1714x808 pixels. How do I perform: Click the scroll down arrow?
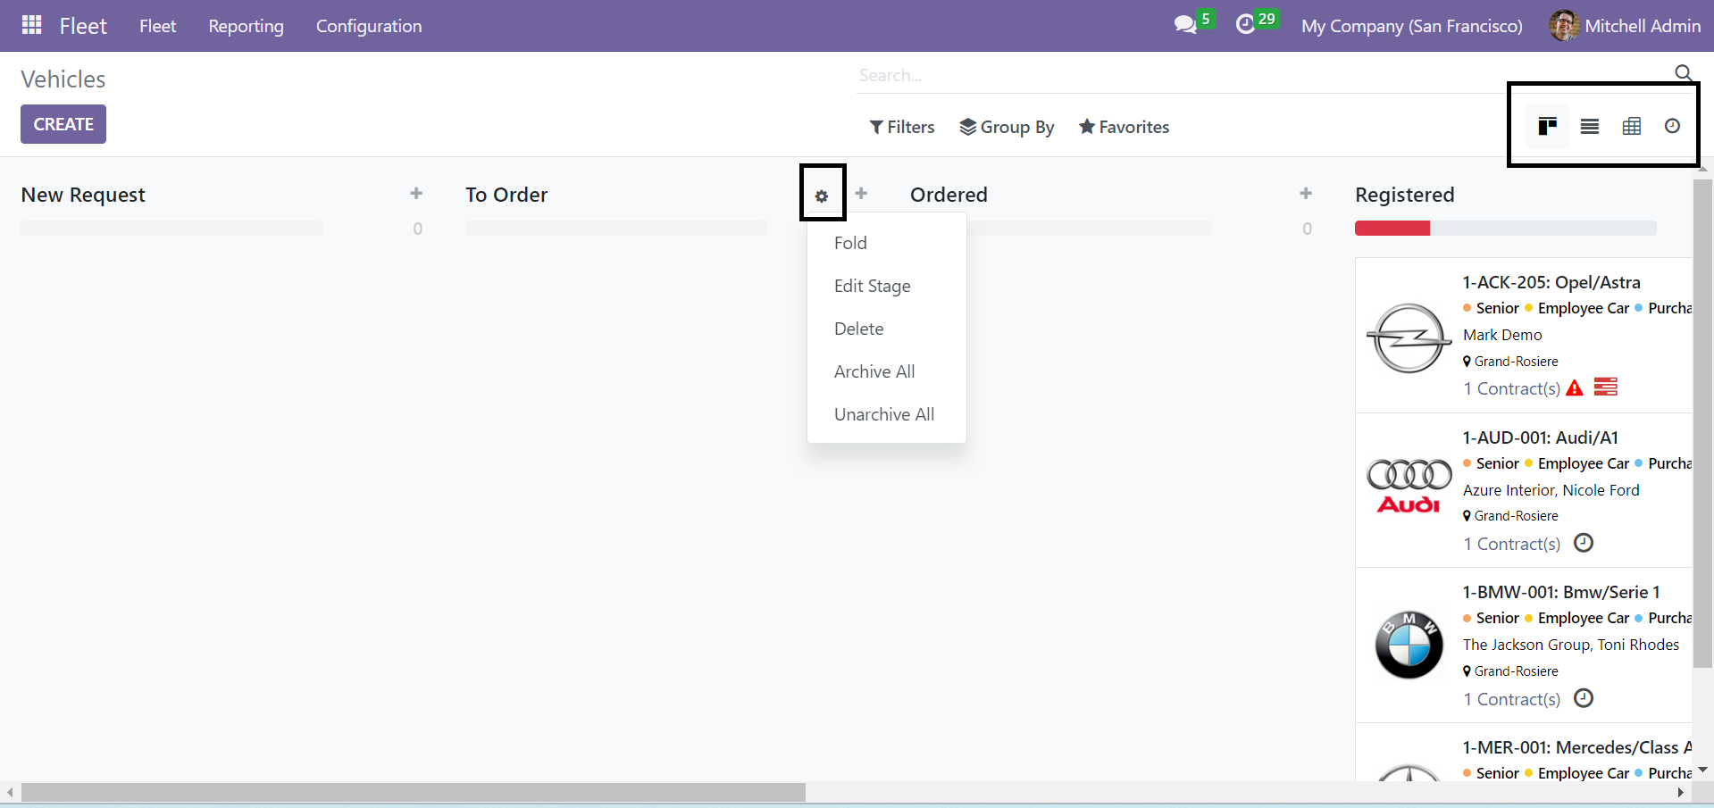(1703, 770)
